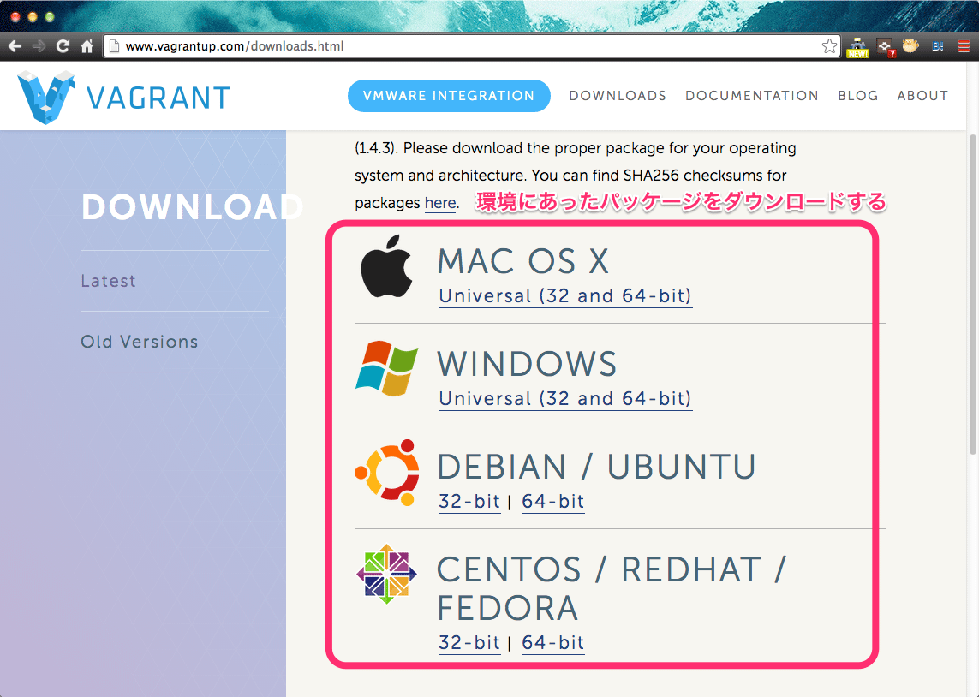Open the Downloads nav item
The image size is (979, 697).
click(618, 96)
